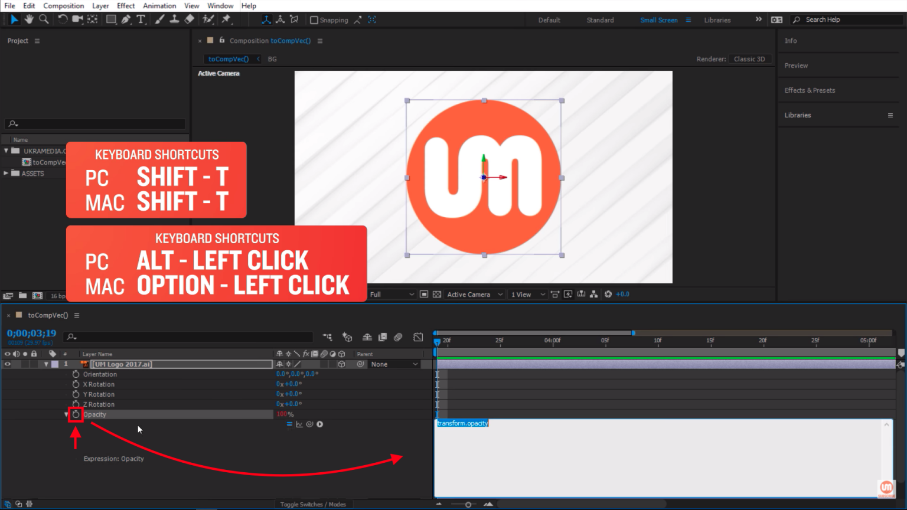907x510 pixels.
Task: Click Toggle Switches / Modes button
Action: (x=313, y=504)
